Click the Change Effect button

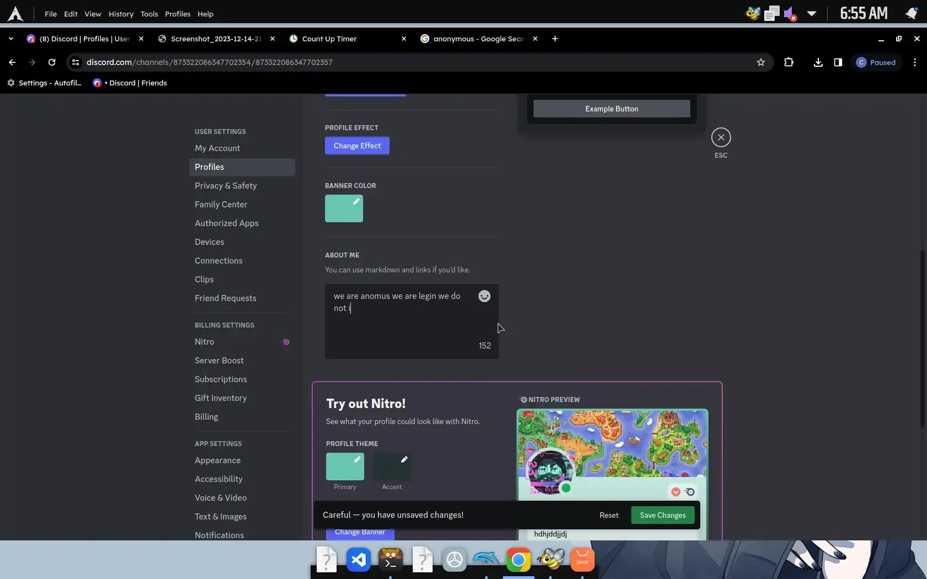[357, 146]
